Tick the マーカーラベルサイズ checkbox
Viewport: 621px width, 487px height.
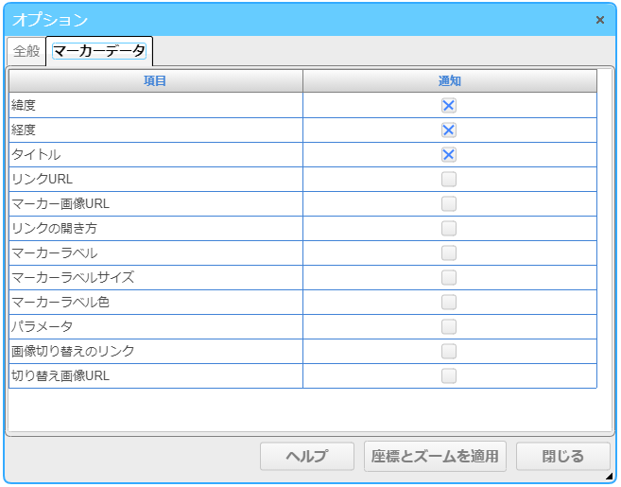click(449, 277)
